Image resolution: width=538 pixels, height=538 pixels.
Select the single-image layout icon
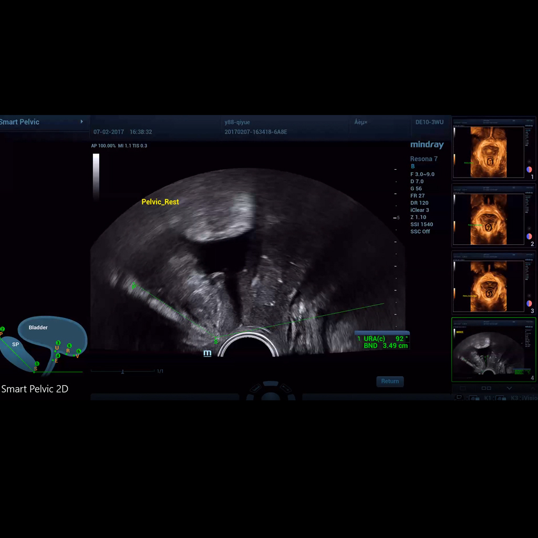tap(462, 388)
